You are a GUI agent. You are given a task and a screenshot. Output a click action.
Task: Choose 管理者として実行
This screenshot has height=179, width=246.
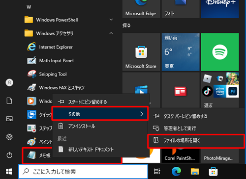pos(197,128)
